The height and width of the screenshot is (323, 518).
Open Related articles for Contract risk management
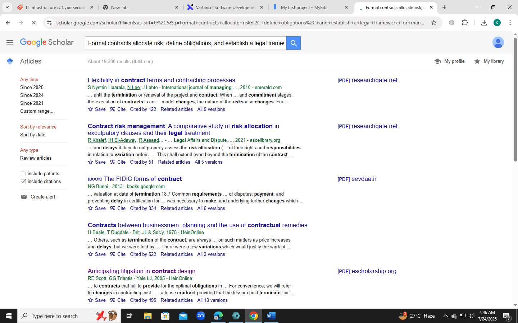coord(174,162)
